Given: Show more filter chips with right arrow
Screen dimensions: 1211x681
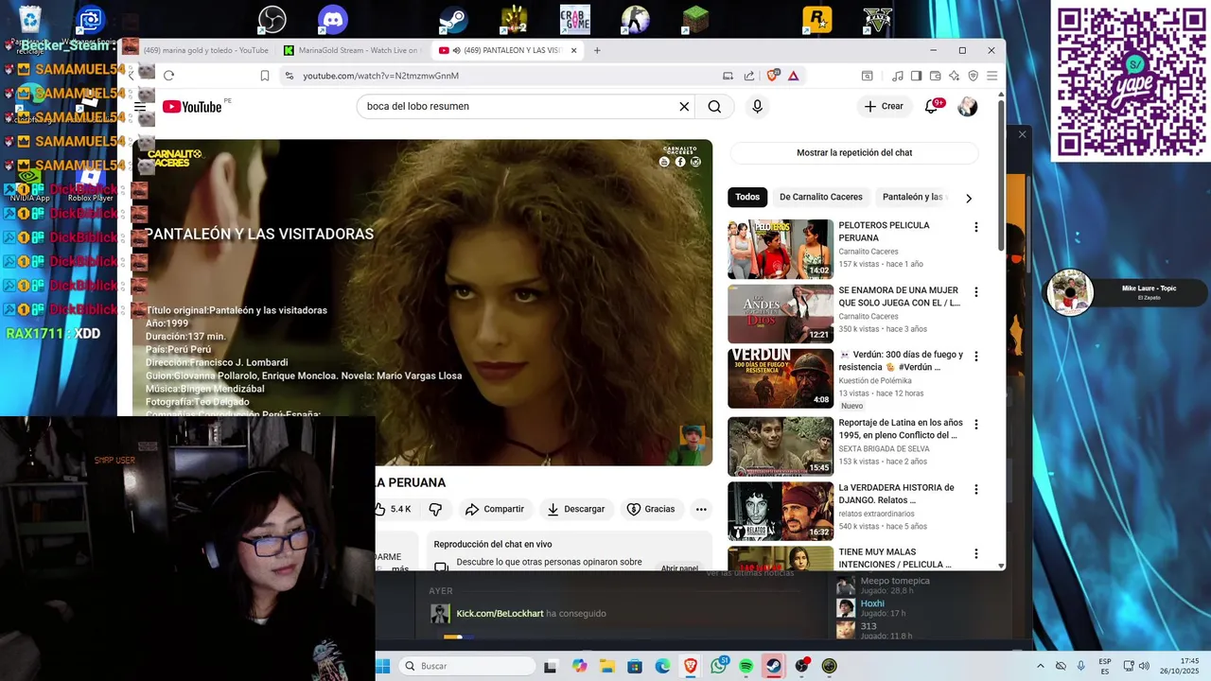Looking at the screenshot, I should click(x=968, y=198).
